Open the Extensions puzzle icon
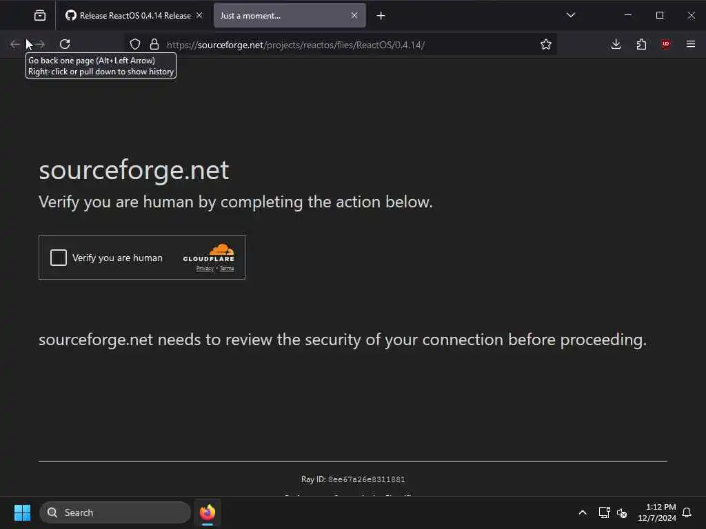This screenshot has width=706, height=529. [x=641, y=44]
